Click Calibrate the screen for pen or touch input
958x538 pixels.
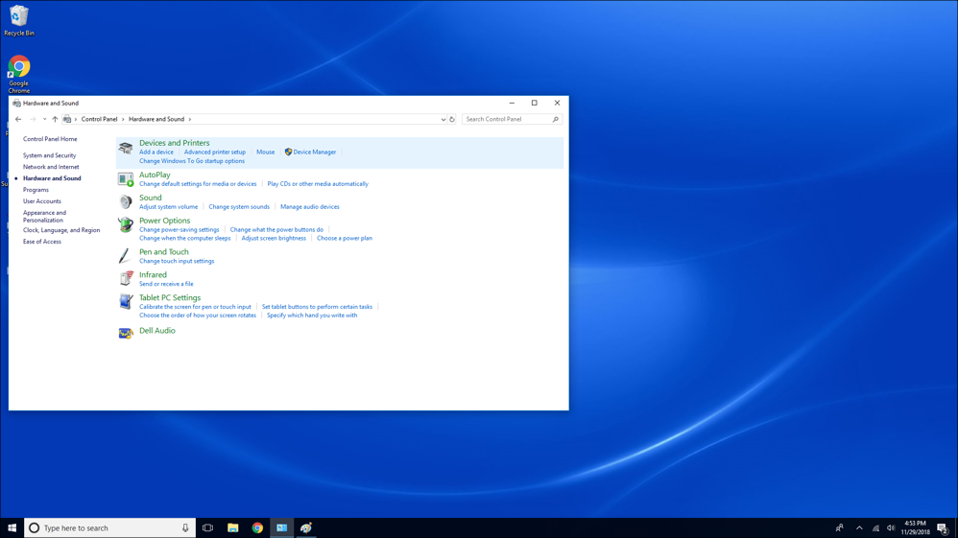click(195, 307)
